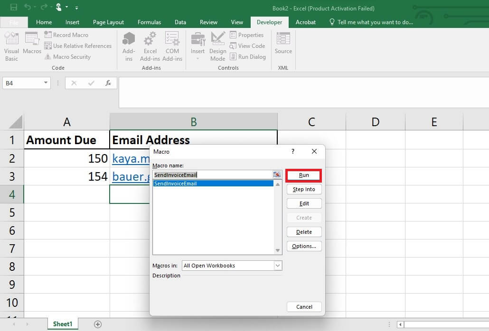Open the Macros in dropdown
This screenshot has height=331, width=489.
point(277,266)
